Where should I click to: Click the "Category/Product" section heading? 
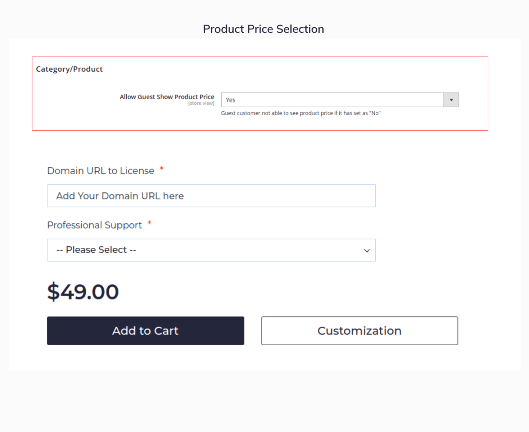click(69, 69)
